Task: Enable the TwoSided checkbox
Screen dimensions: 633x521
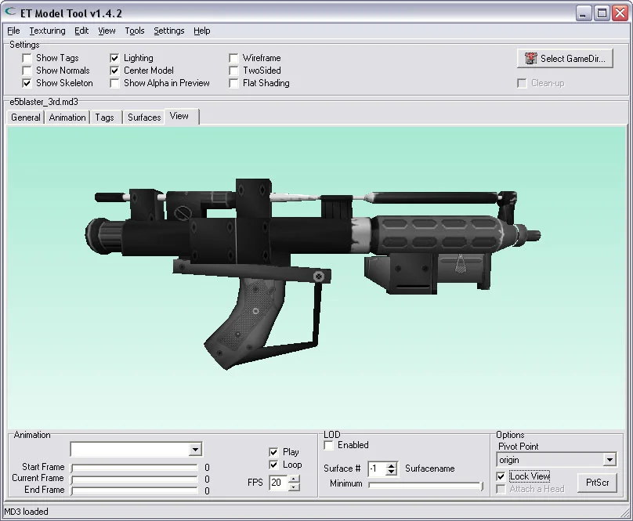Action: [233, 71]
